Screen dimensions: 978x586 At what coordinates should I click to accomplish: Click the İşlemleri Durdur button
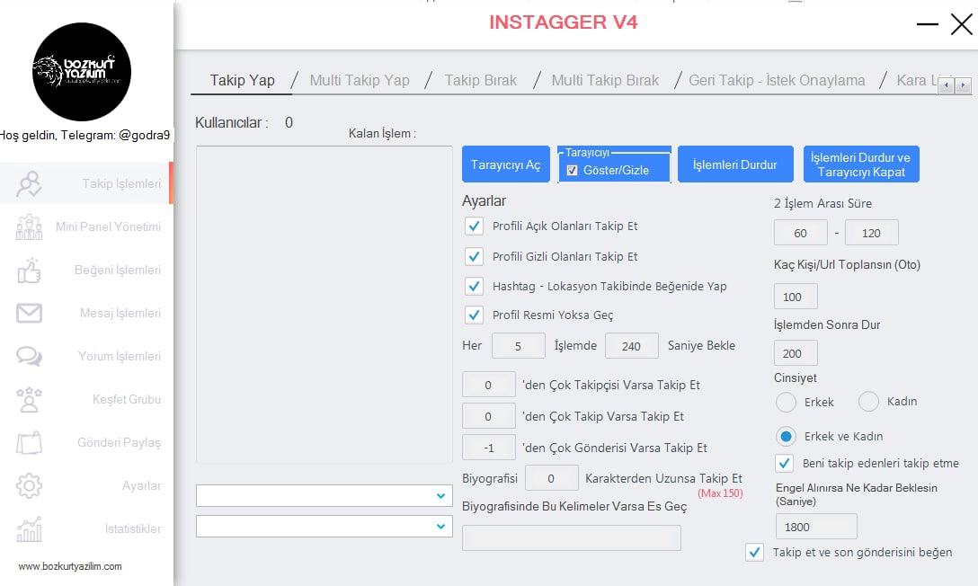click(x=734, y=164)
